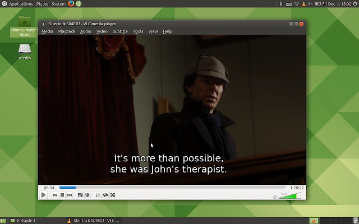Screen dimensions: 359x224
Task: Open the Video menu
Action: (x=102, y=31)
